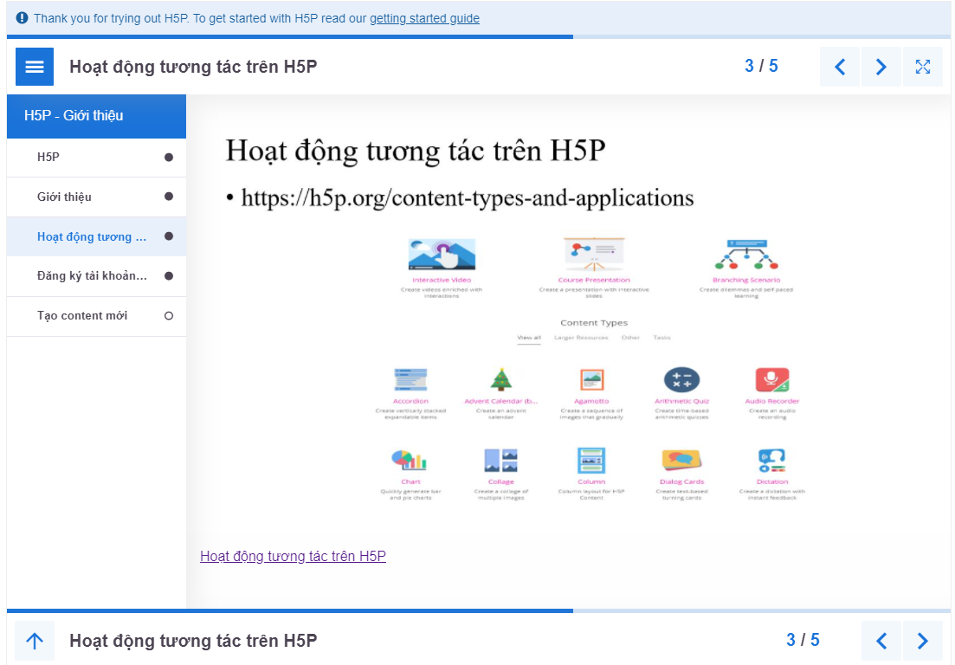Image resolution: width=955 pixels, height=665 pixels.
Task: Go to next slide in bottom bar
Action: [922, 641]
